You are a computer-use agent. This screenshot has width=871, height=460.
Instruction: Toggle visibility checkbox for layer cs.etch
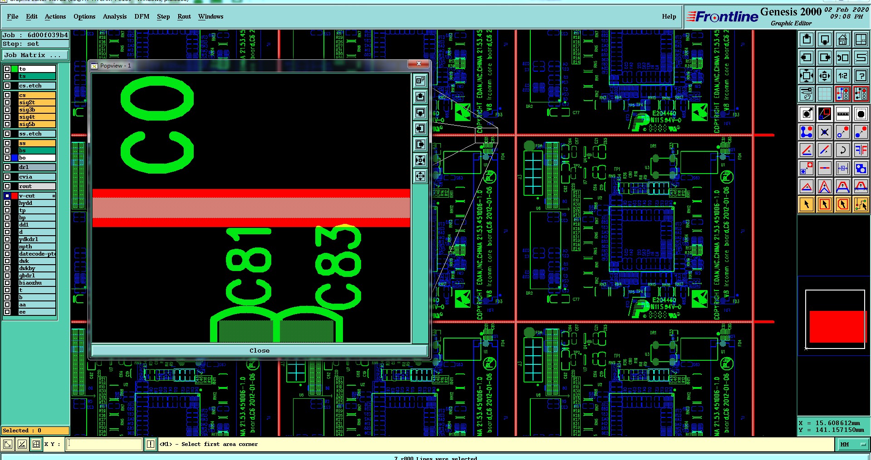click(x=7, y=86)
